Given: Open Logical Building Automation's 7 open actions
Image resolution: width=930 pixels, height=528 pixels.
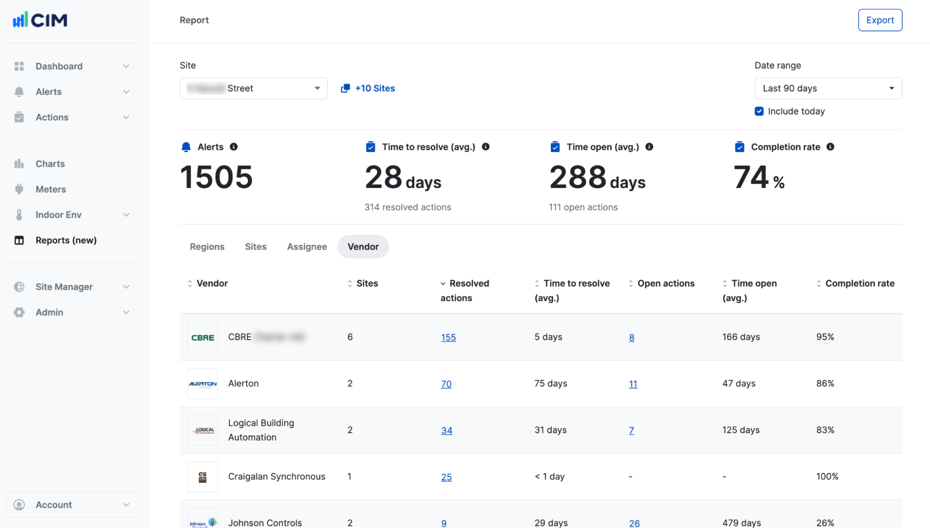Looking at the screenshot, I should click(x=631, y=430).
